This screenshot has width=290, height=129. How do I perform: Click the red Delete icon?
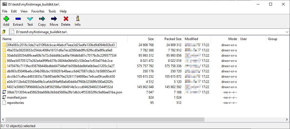coord(66,21)
